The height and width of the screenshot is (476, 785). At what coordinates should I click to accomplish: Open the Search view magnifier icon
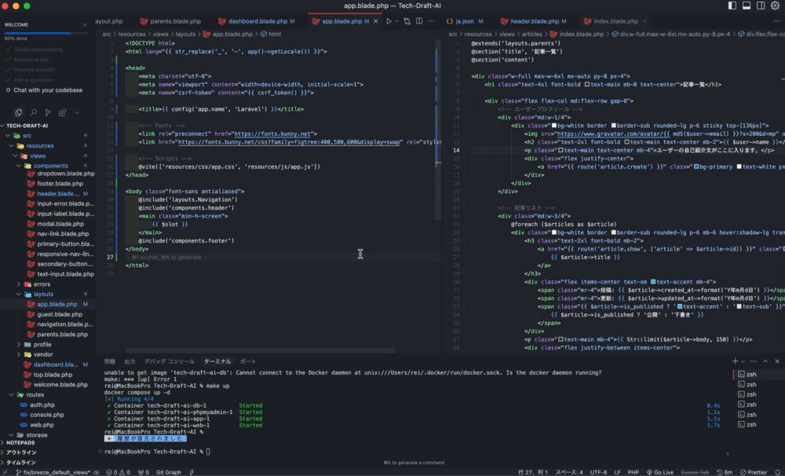[33, 113]
